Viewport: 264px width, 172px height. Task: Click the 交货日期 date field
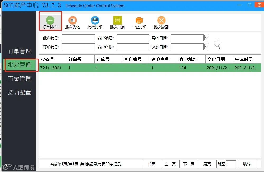[x=187, y=47]
